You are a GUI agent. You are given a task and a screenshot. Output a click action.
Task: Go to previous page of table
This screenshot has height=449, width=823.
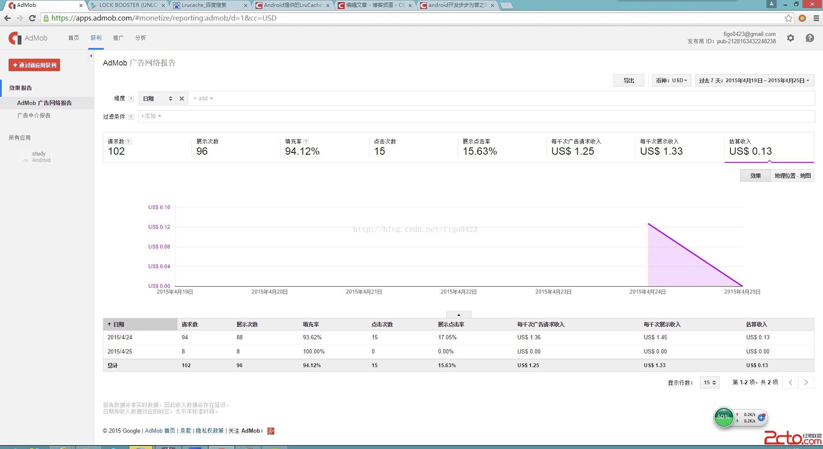tap(790, 382)
